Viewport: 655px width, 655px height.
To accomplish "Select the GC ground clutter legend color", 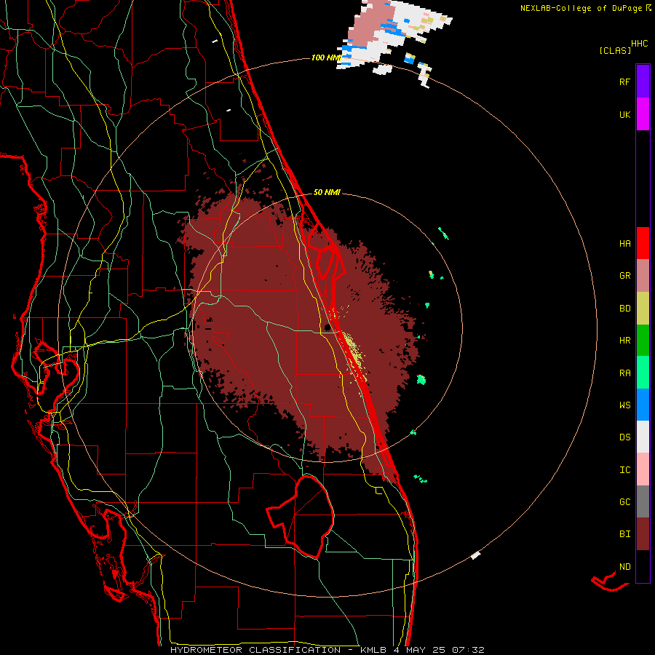I will (x=643, y=501).
